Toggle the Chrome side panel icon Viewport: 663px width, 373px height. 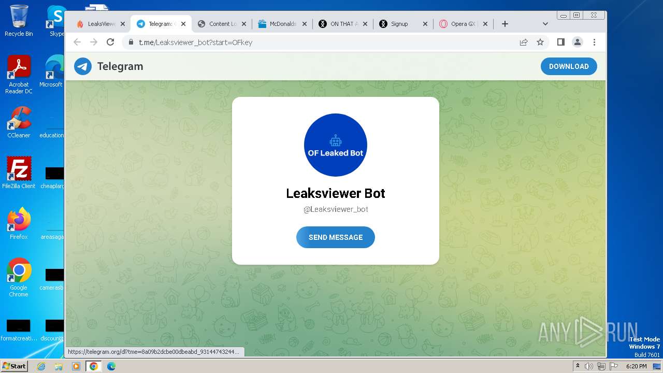[x=561, y=42]
